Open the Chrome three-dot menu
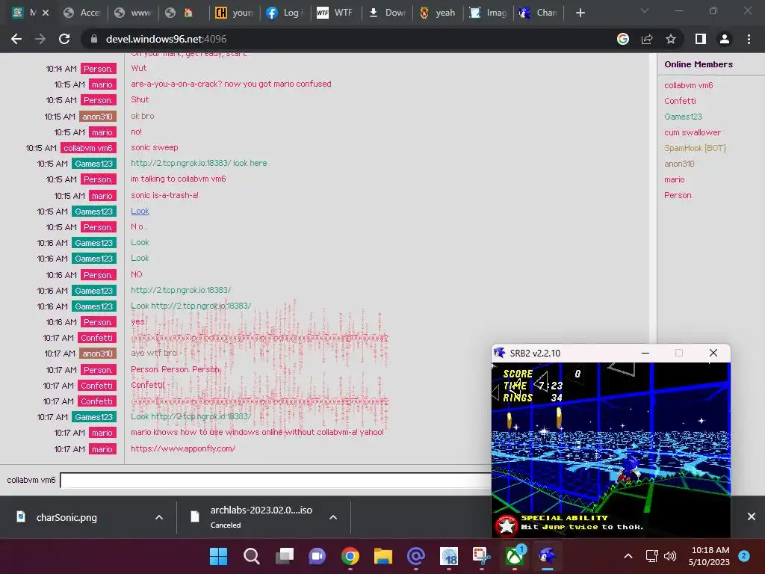Image resolution: width=765 pixels, height=574 pixels. (749, 39)
